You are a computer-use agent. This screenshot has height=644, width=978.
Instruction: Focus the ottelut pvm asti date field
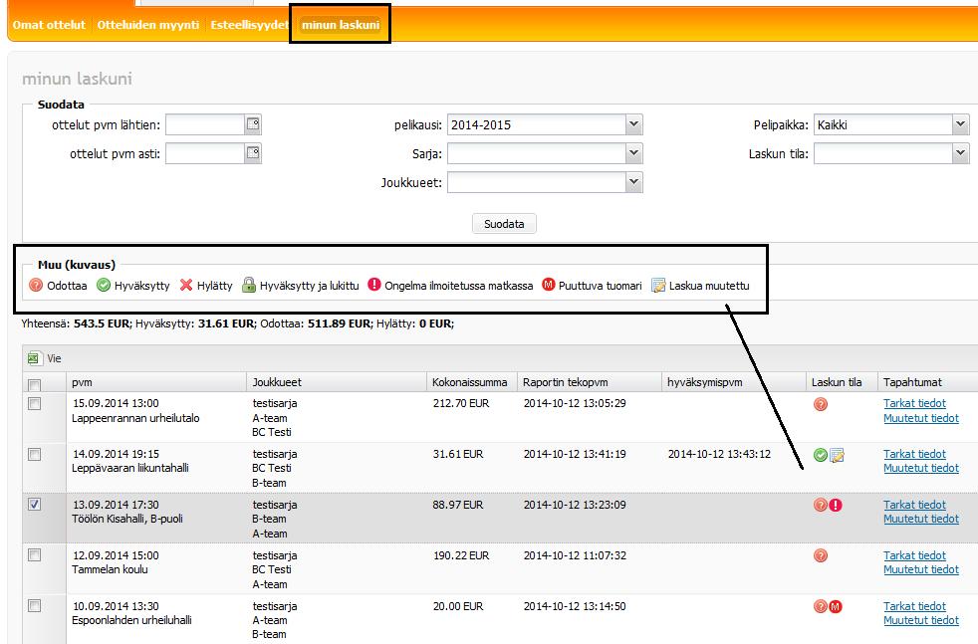coord(204,153)
